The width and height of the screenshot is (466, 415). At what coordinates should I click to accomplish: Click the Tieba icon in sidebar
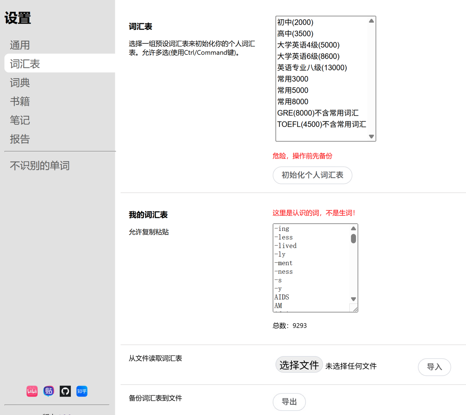49,391
